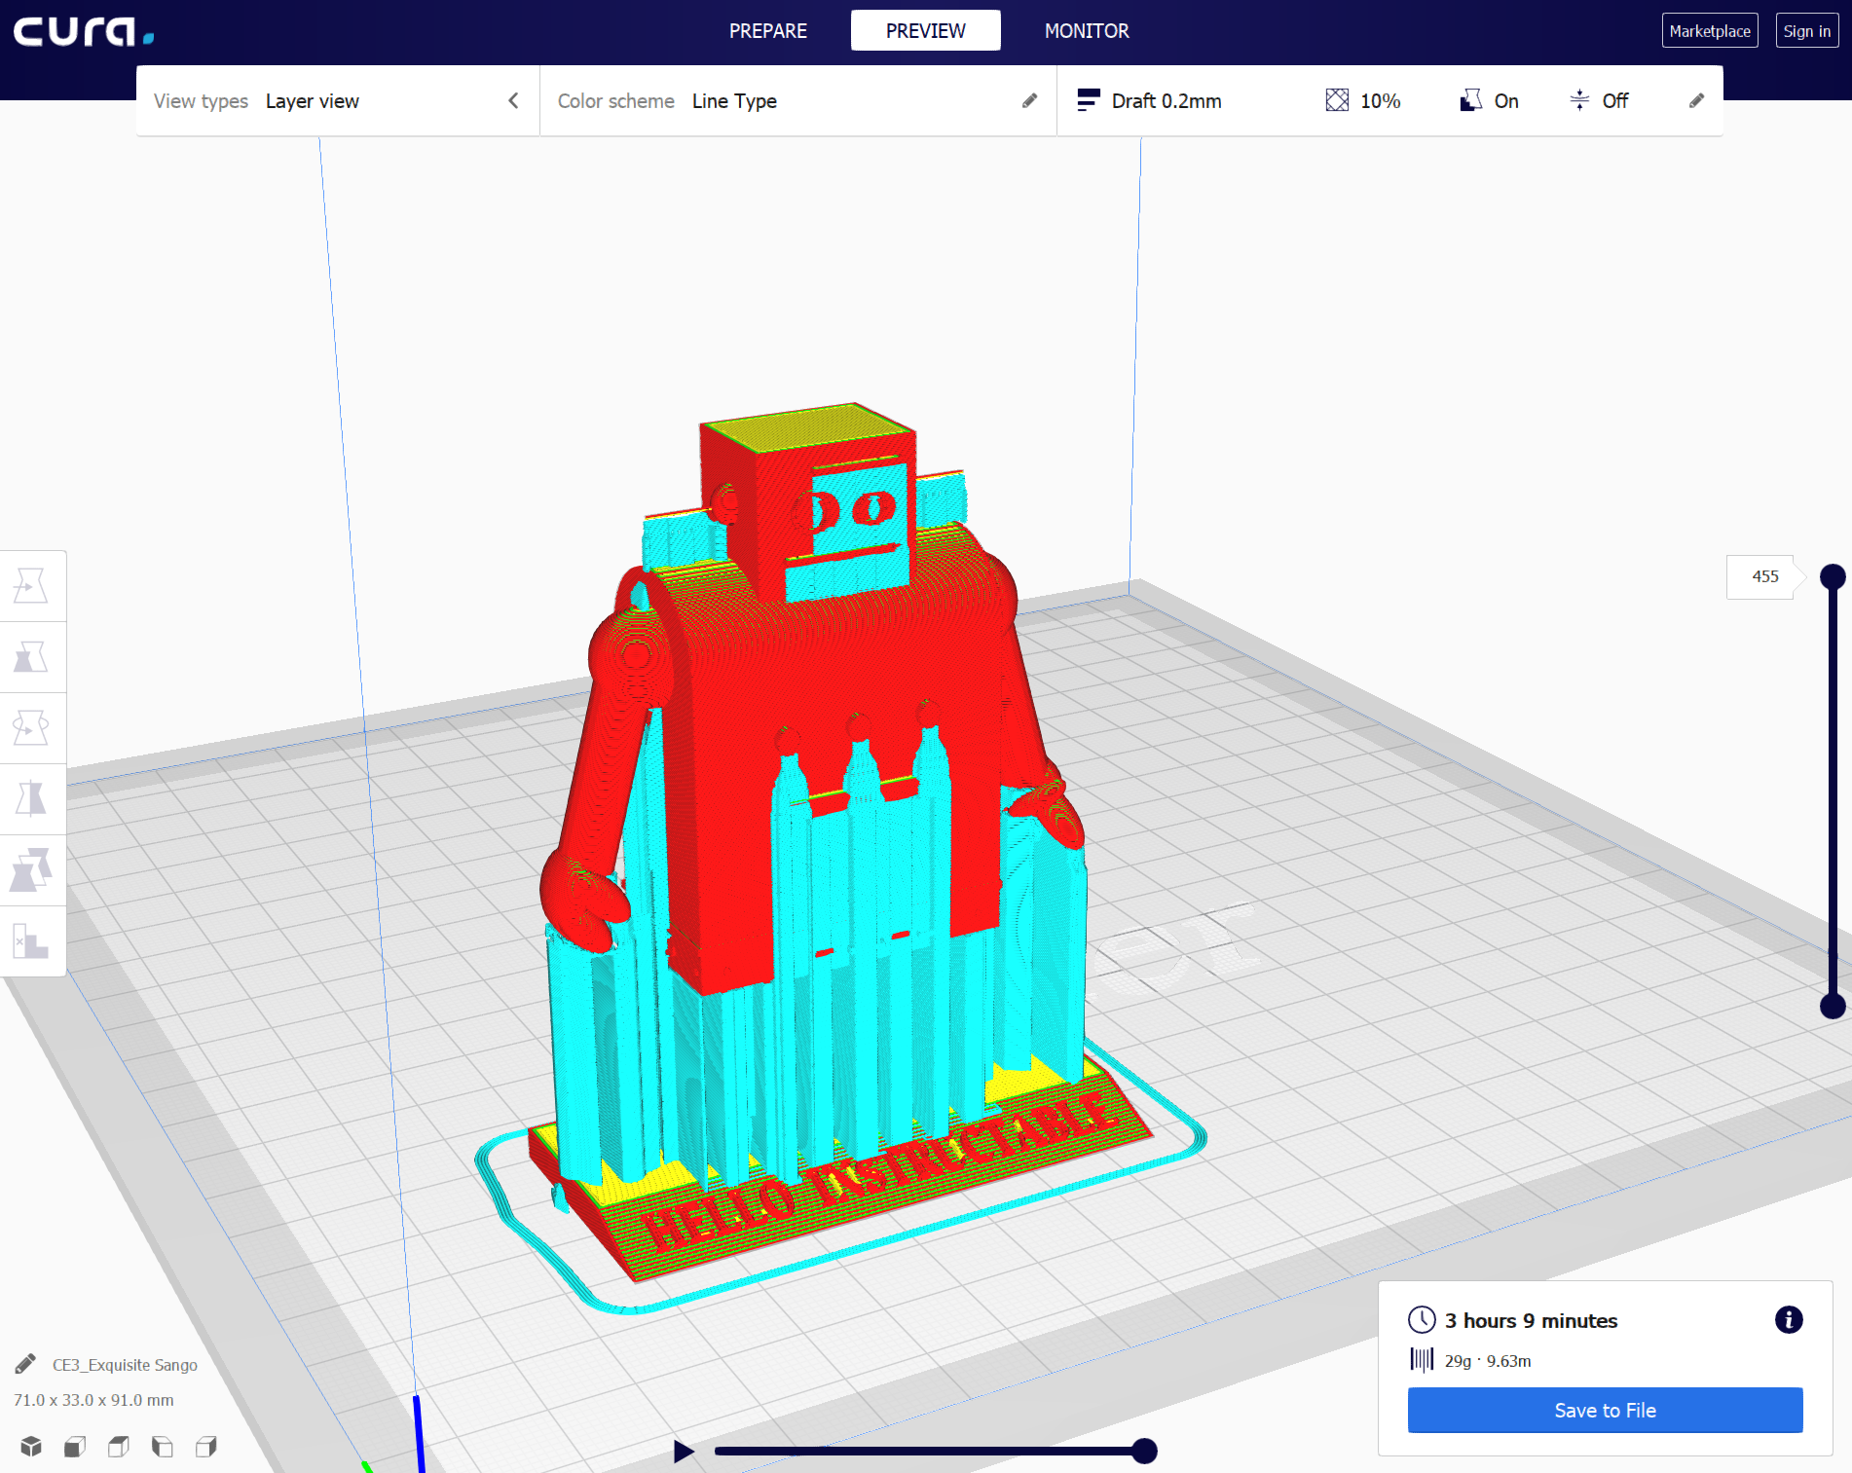The width and height of the screenshot is (1852, 1473).
Task: Click the adhesion Off icon
Action: (x=1579, y=100)
